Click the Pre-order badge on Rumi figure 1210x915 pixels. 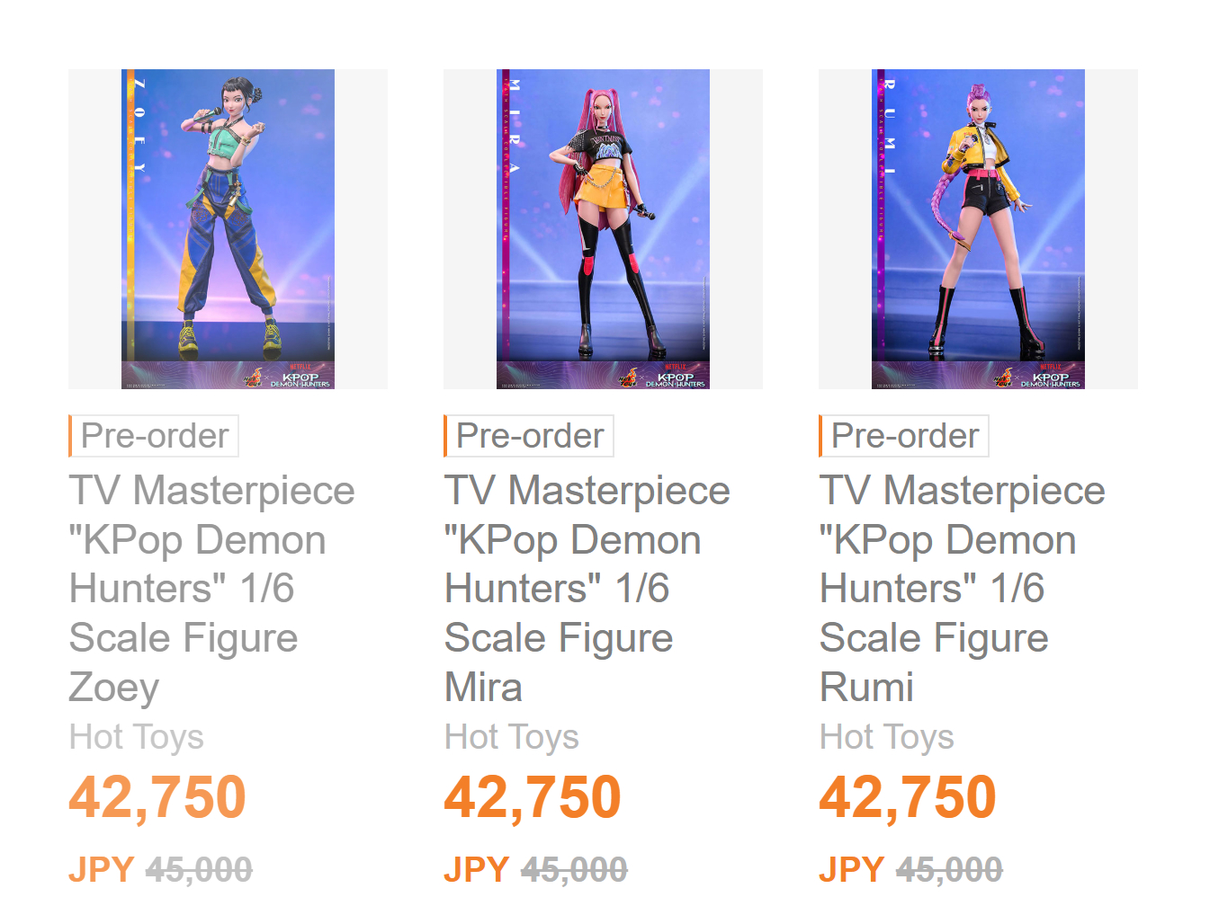pos(904,436)
